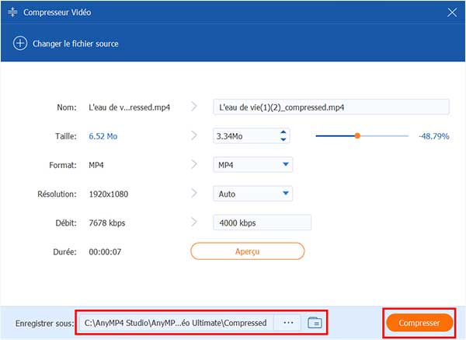Click the 4000 kbps bitrate field
Viewport: 466px width, 340px height.
coord(262,223)
